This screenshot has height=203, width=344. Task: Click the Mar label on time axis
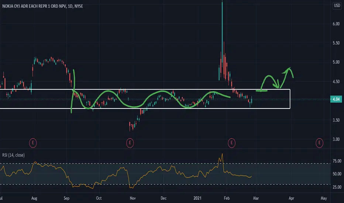(x=256, y=199)
